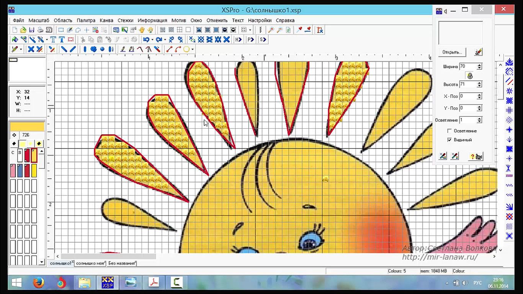Click the question mark help camera icon

[476, 156]
